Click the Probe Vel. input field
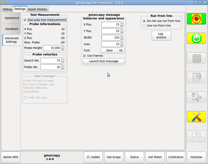Screen dimensions: 208x164 point(51,67)
